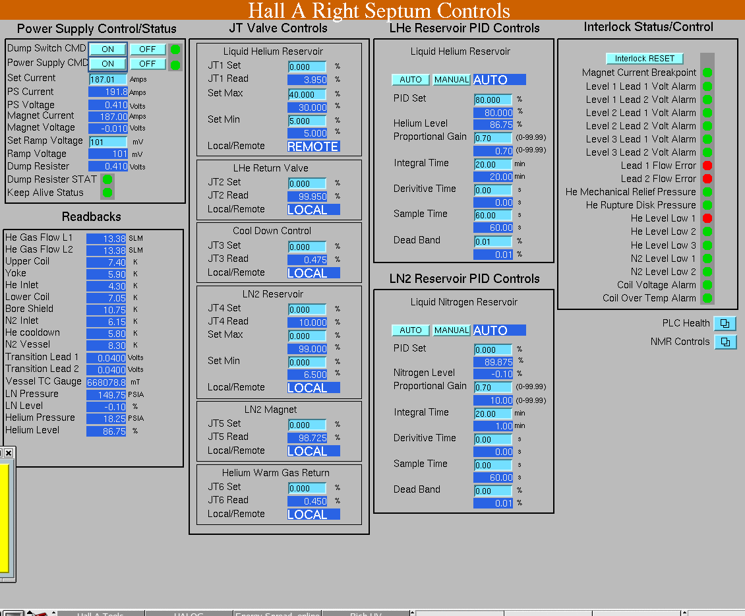Screen dimensions: 745x616
Task: Turn Dump Switch CMD OFF
Action: click(147, 49)
